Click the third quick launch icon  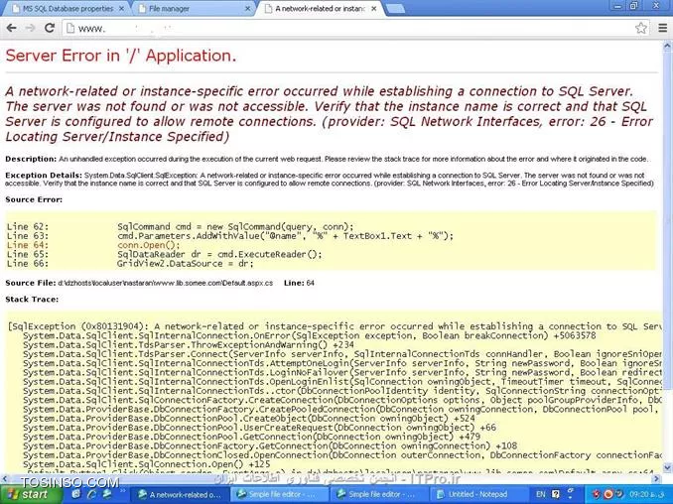pos(107,494)
